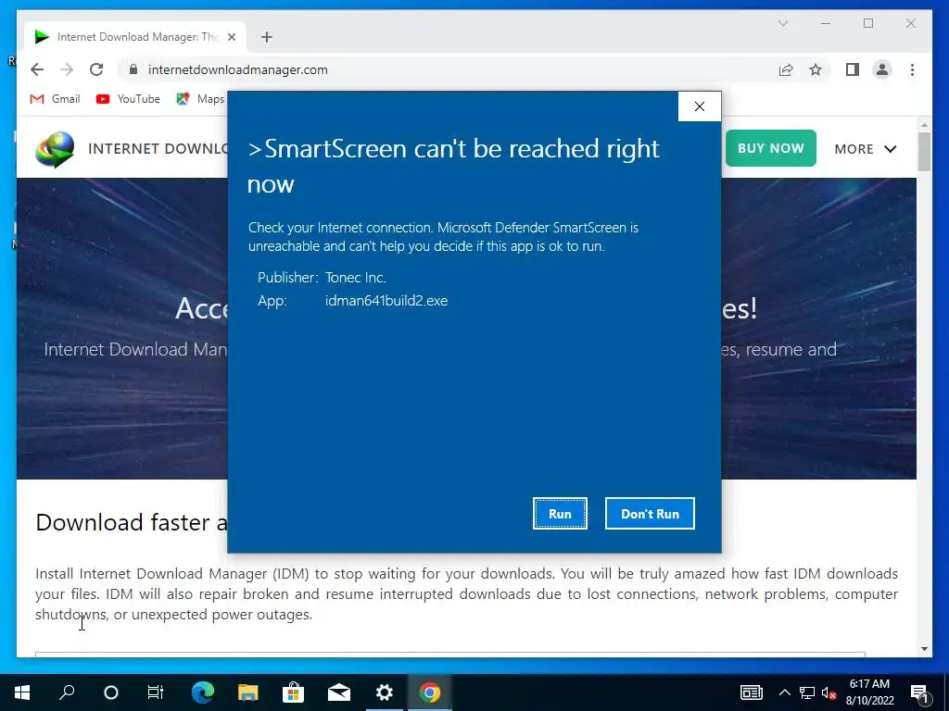Open Cortana circle icon
949x711 pixels.
tap(111, 692)
